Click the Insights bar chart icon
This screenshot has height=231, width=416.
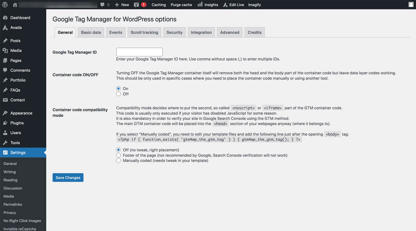pos(200,4)
